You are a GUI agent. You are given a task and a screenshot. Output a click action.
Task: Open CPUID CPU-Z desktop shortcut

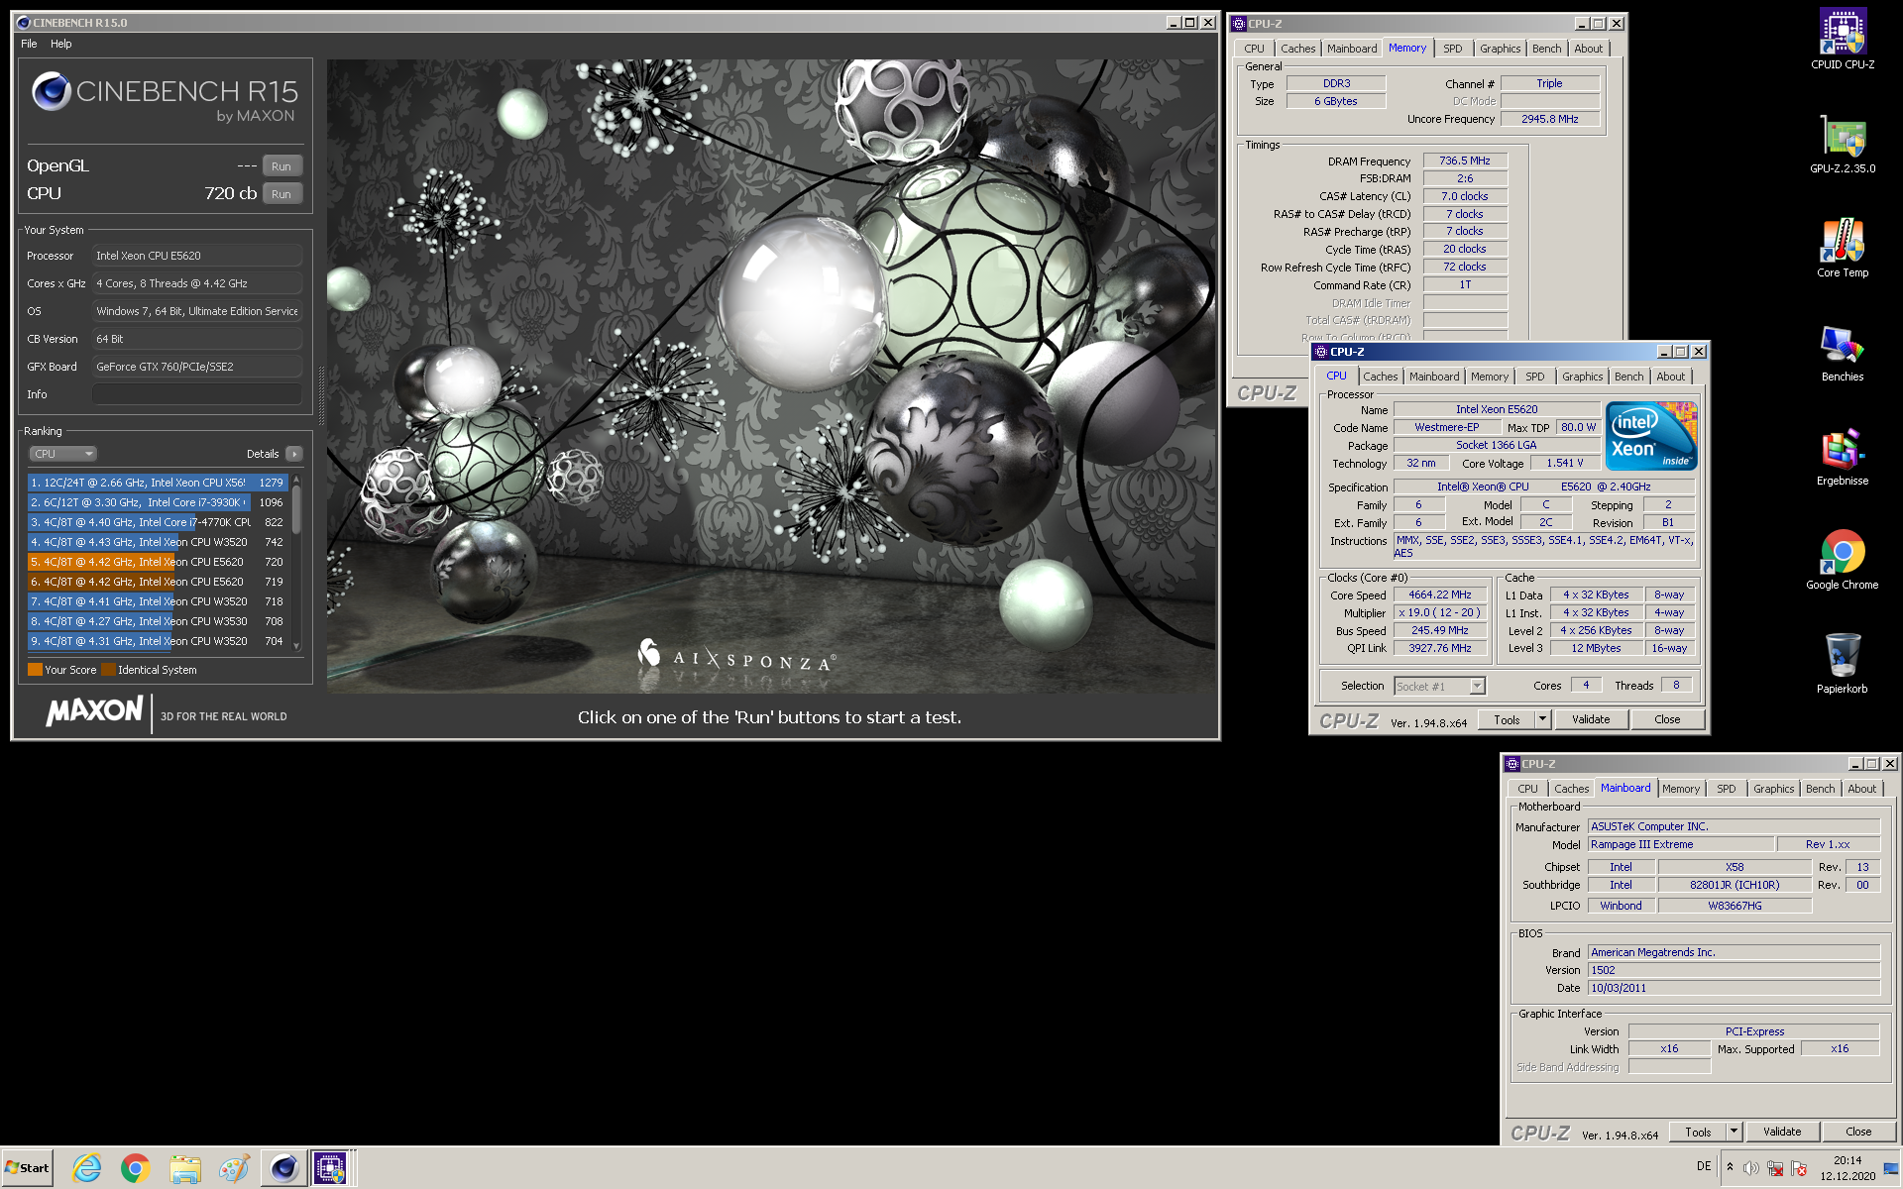(x=1842, y=40)
